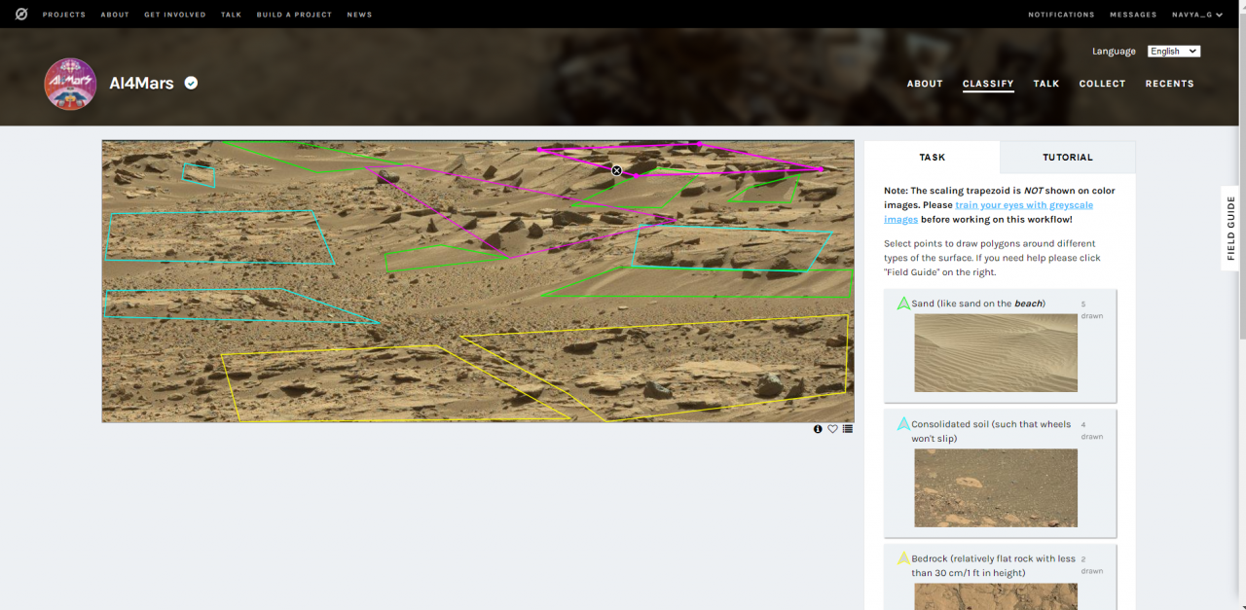Viewport: 1246px width, 610px height.
Task: Click the '4 drawn' count for Consolidated soil
Action: [1091, 431]
